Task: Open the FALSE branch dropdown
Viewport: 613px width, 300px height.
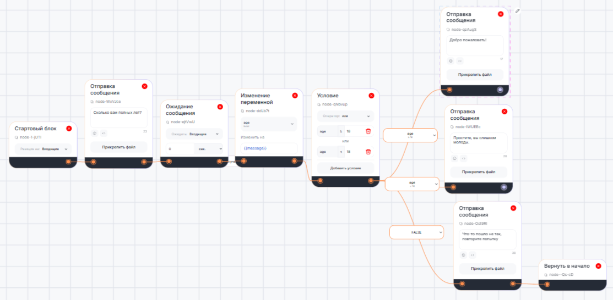Action: point(416,232)
